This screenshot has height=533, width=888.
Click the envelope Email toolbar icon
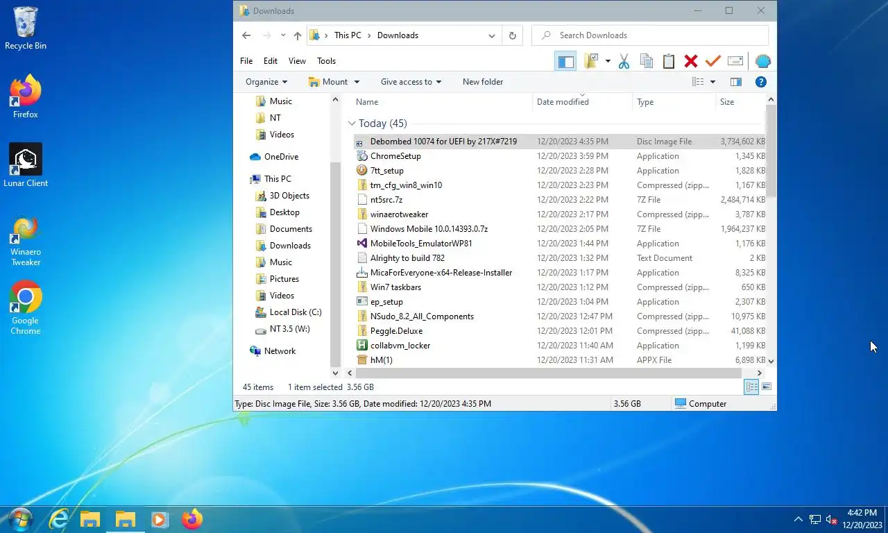click(735, 61)
